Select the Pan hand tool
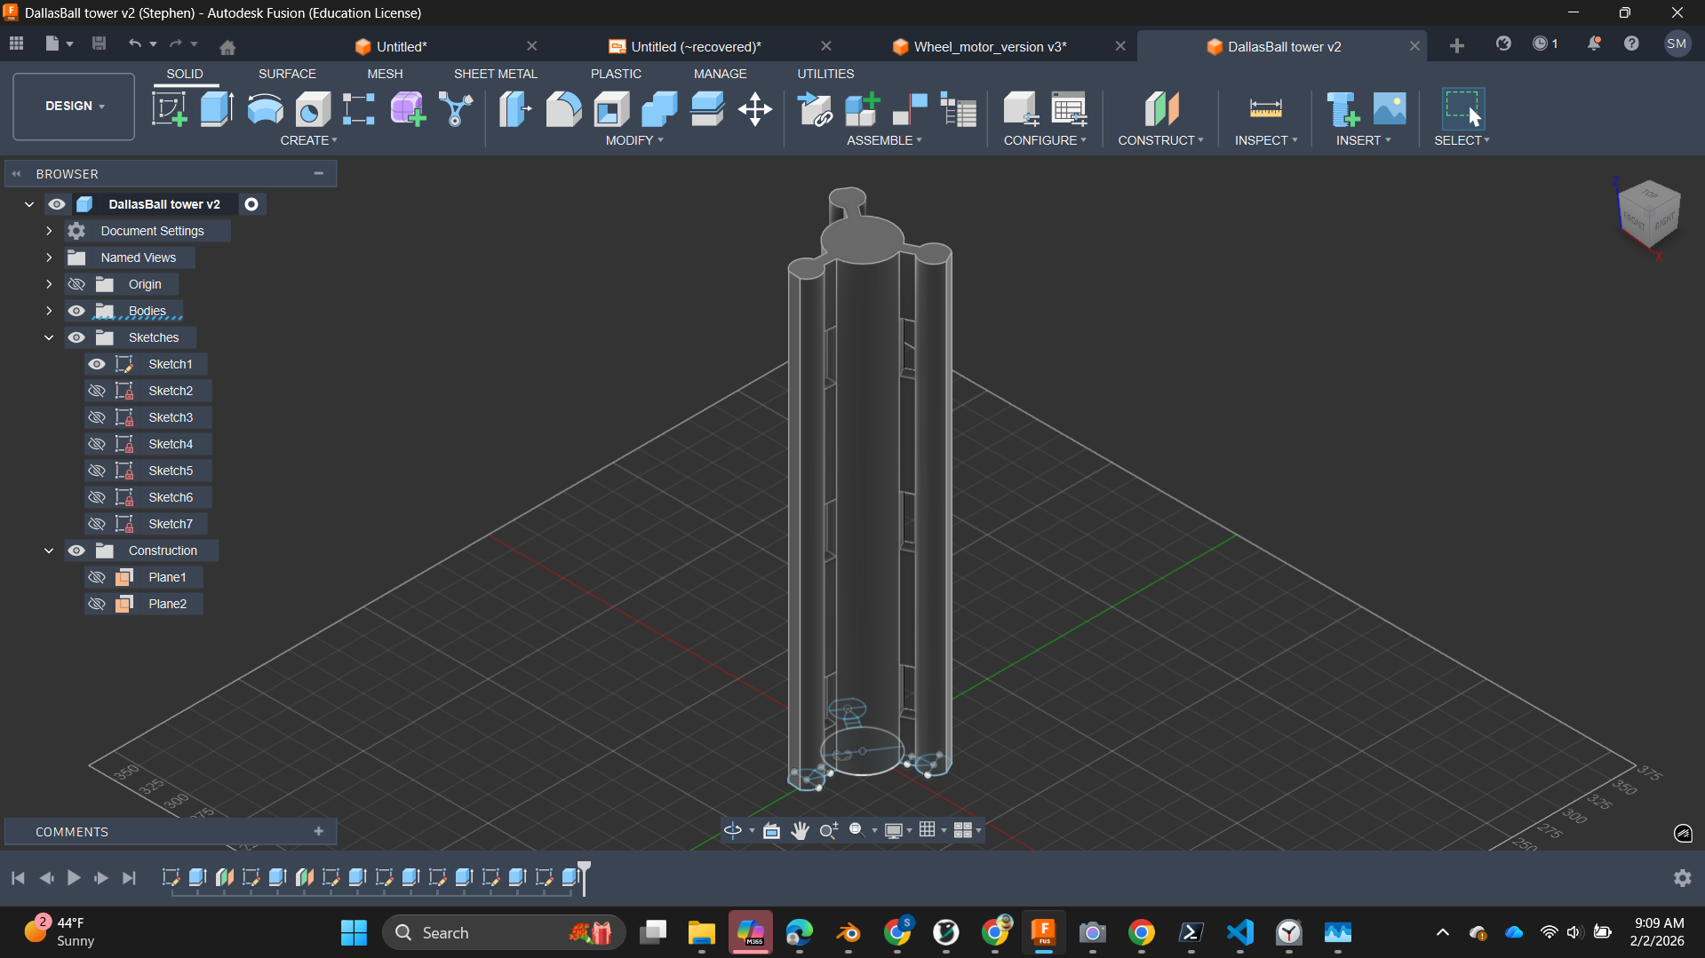This screenshot has height=958, width=1705. (800, 830)
